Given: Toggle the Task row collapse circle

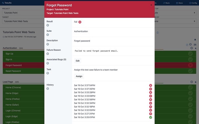Looking at the screenshot, I should point(47,73).
